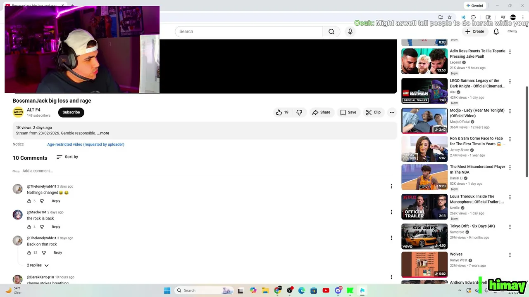The height and width of the screenshot is (297, 529).
Task: Reply to @MachoTM's comment
Action: point(56,227)
